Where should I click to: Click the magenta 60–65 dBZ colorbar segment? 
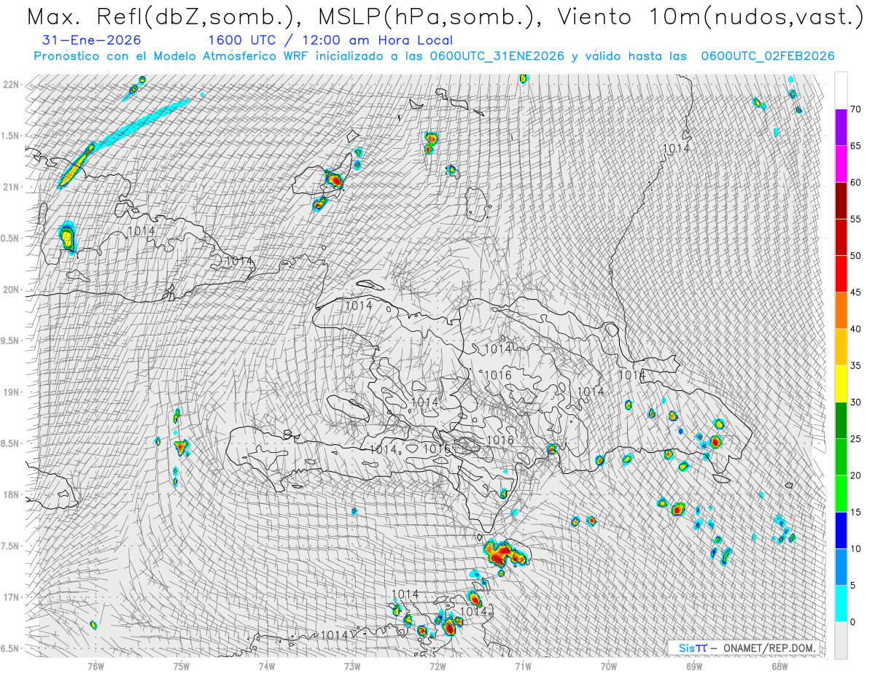(x=841, y=164)
